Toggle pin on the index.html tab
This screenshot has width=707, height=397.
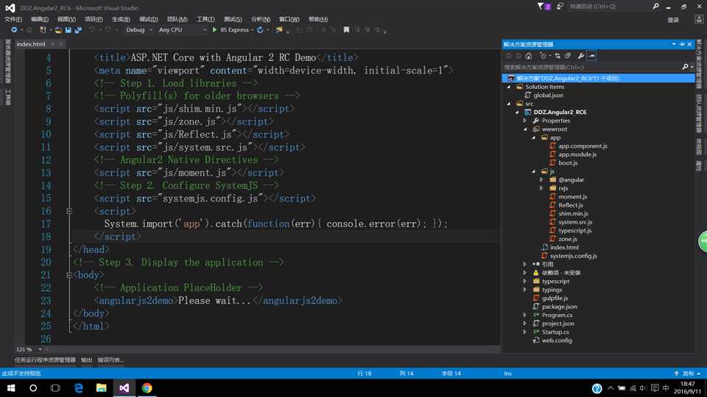tap(52, 44)
